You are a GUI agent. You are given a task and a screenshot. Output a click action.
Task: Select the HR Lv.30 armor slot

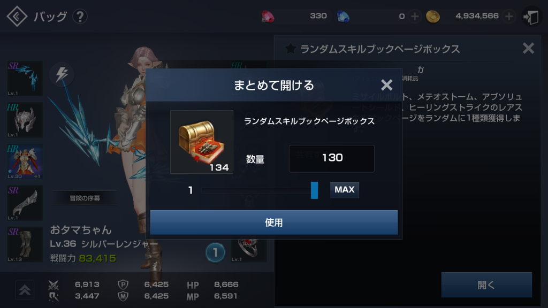pyautogui.click(x=25, y=161)
